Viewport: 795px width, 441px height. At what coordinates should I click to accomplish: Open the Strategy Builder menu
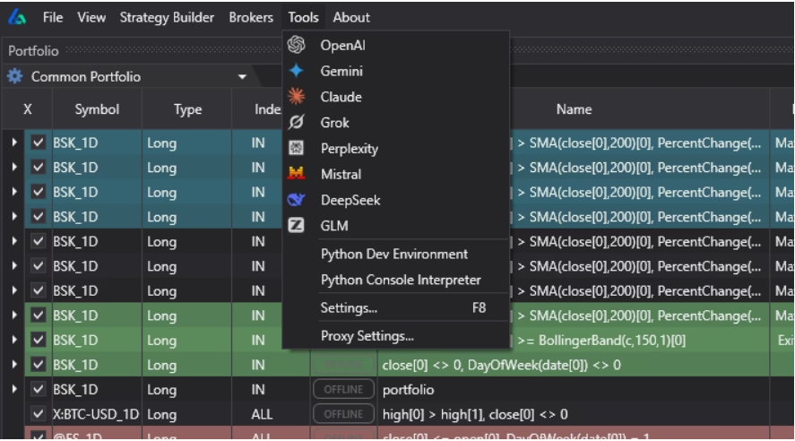(167, 17)
